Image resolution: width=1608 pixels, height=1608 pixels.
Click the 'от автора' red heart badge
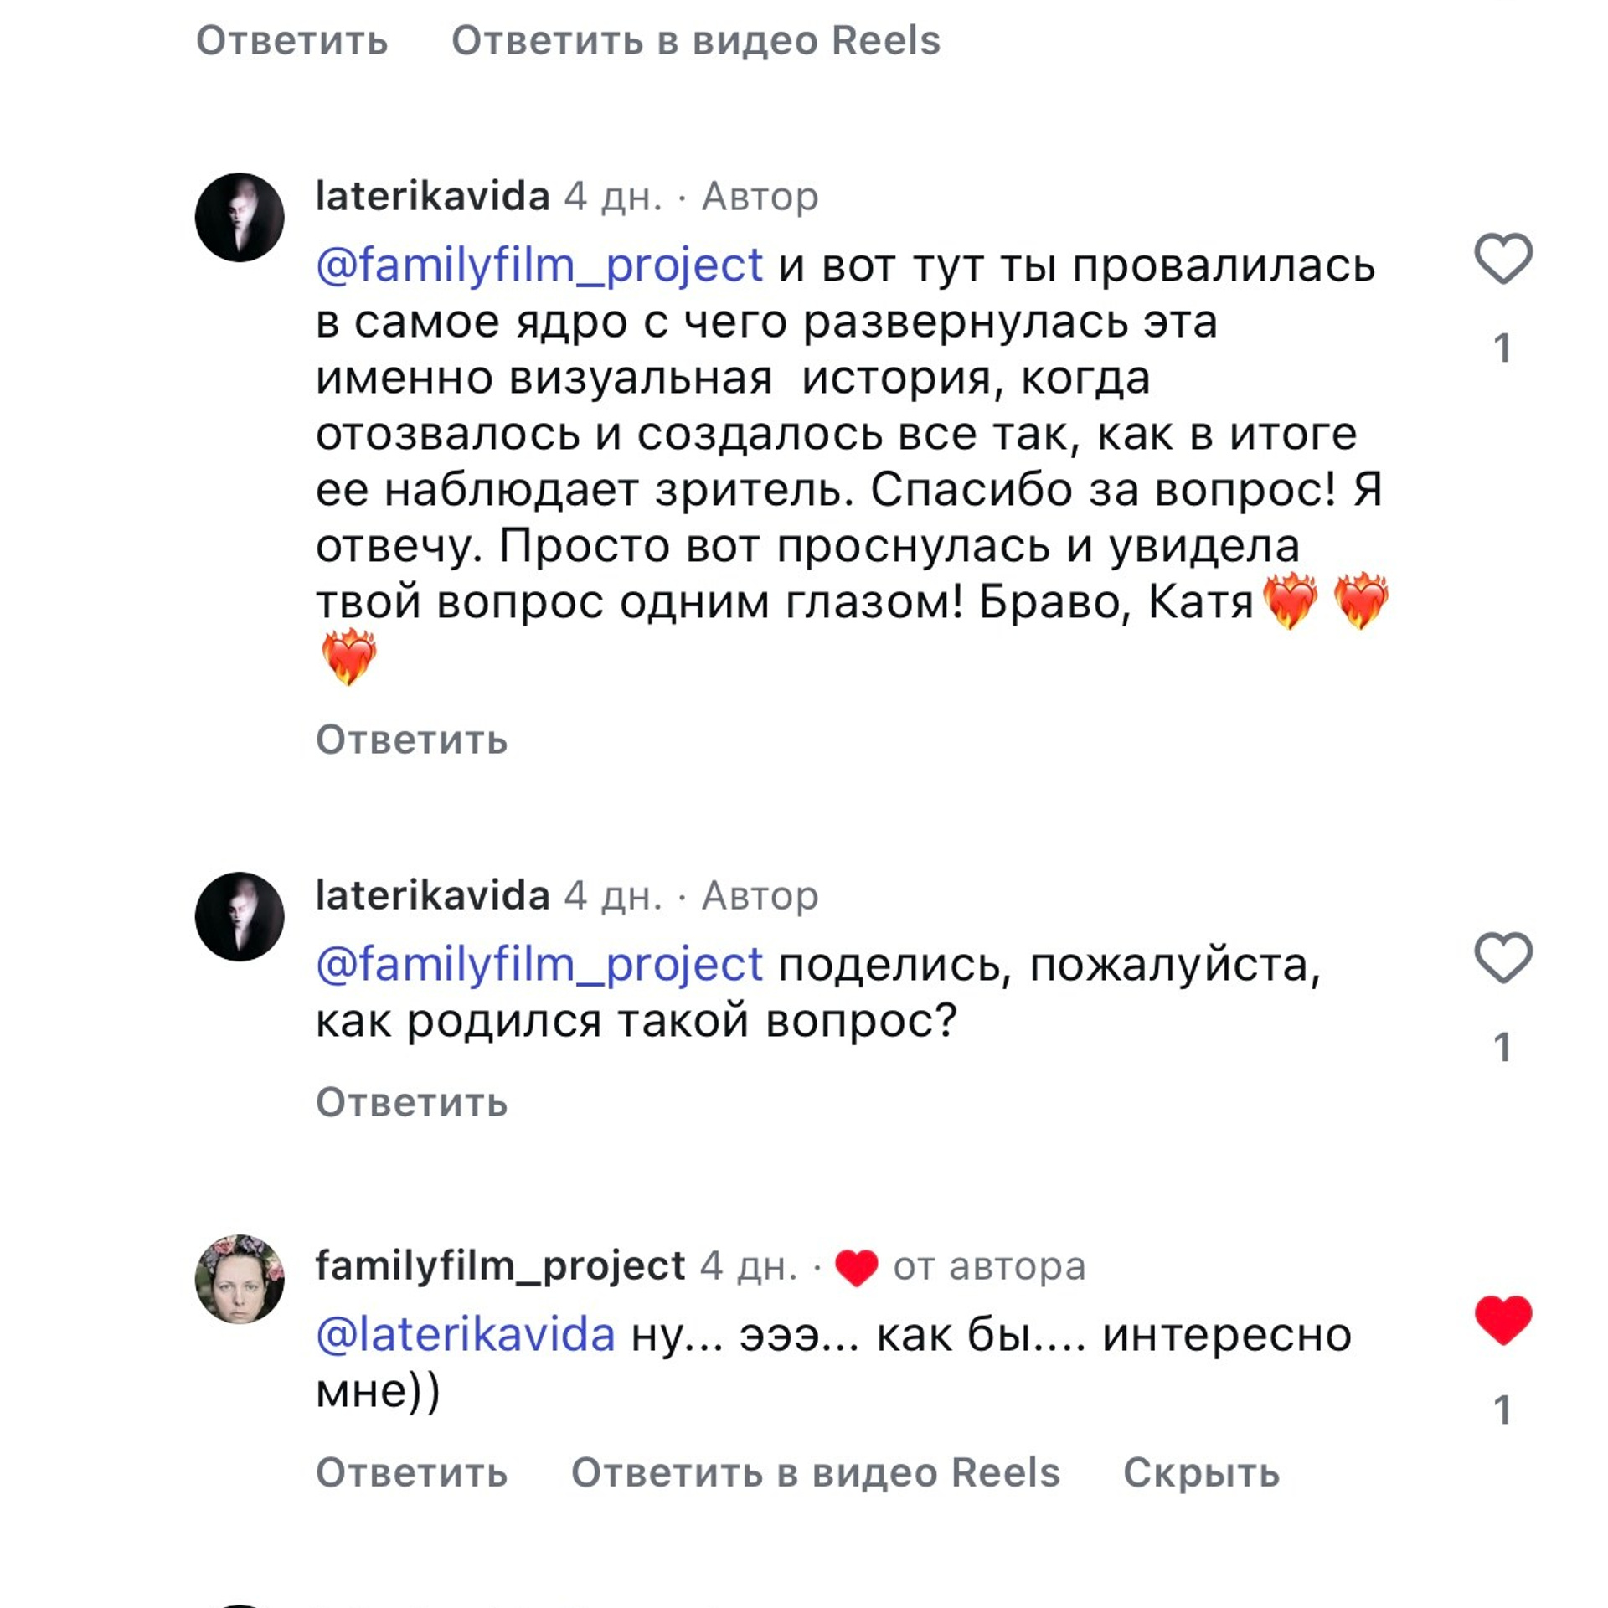tap(856, 1267)
